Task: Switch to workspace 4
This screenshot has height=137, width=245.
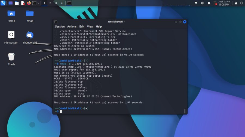Action: [62, 3]
